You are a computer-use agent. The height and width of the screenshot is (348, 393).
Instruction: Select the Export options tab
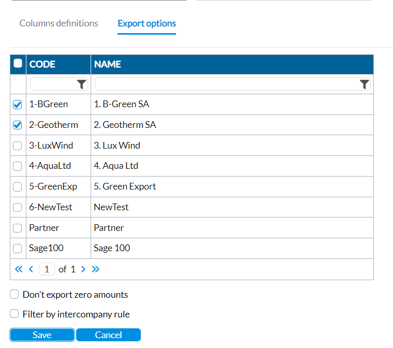[147, 23]
